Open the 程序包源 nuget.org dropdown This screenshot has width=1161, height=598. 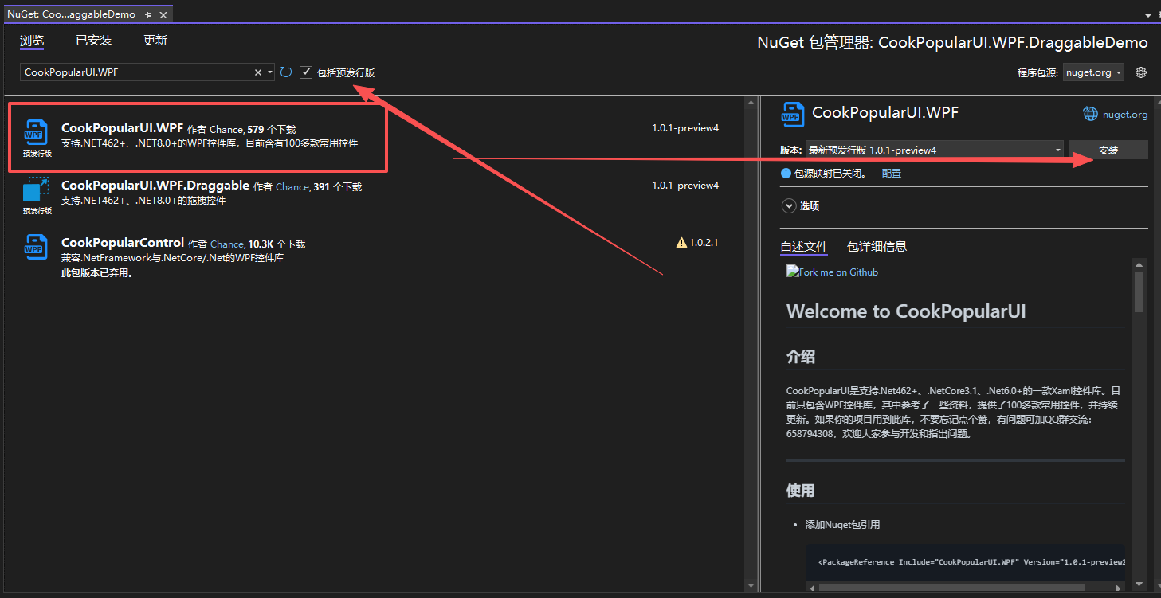[x=1093, y=72]
